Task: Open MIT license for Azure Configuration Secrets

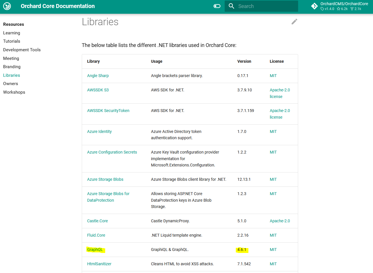Action: coord(273,152)
